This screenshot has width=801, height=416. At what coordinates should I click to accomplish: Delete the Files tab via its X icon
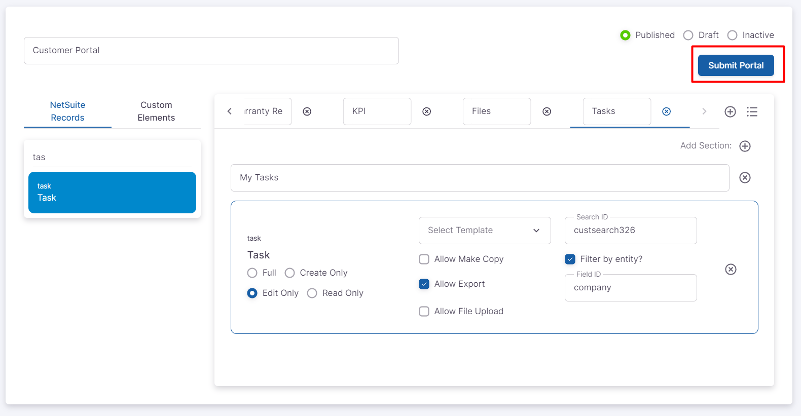pyautogui.click(x=547, y=111)
